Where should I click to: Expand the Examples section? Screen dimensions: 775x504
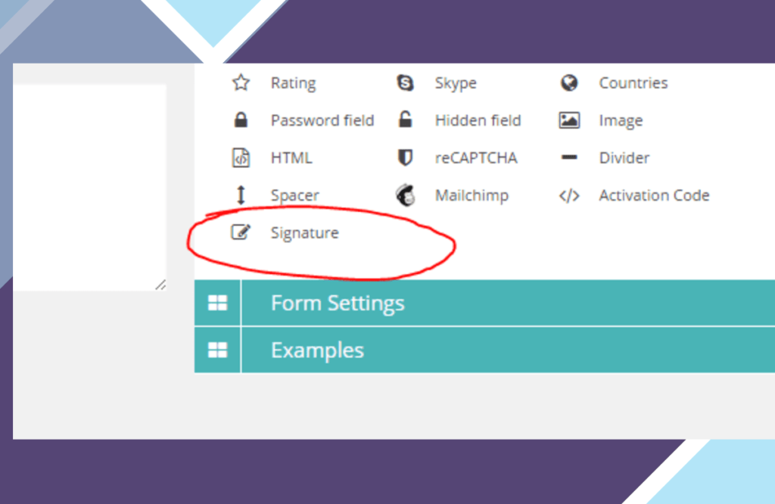pyautogui.click(x=484, y=350)
